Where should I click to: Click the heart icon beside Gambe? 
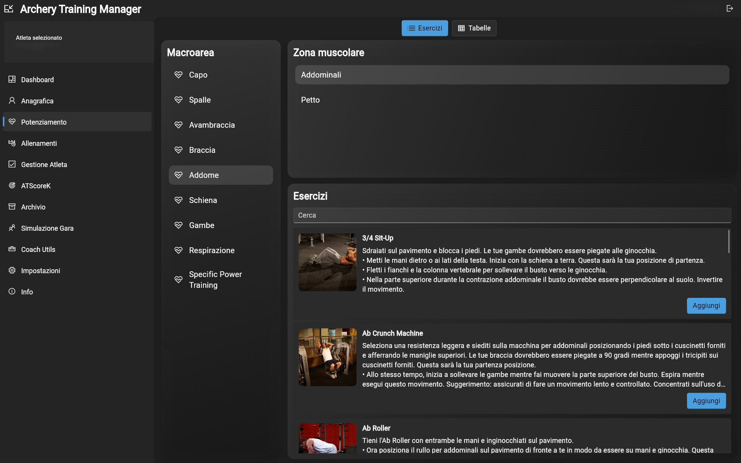[x=178, y=225]
